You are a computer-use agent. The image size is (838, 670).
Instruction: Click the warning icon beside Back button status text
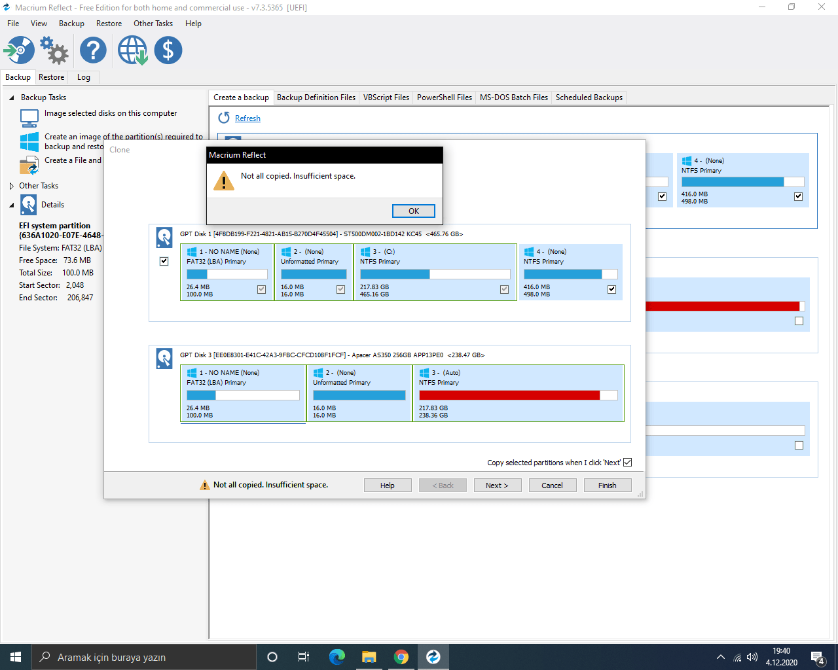click(x=205, y=485)
